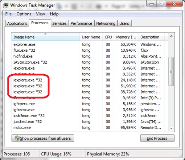This screenshot has height=160, width=185.
Task: Click CPU Usage: 16% in status bar
Action: point(56,154)
